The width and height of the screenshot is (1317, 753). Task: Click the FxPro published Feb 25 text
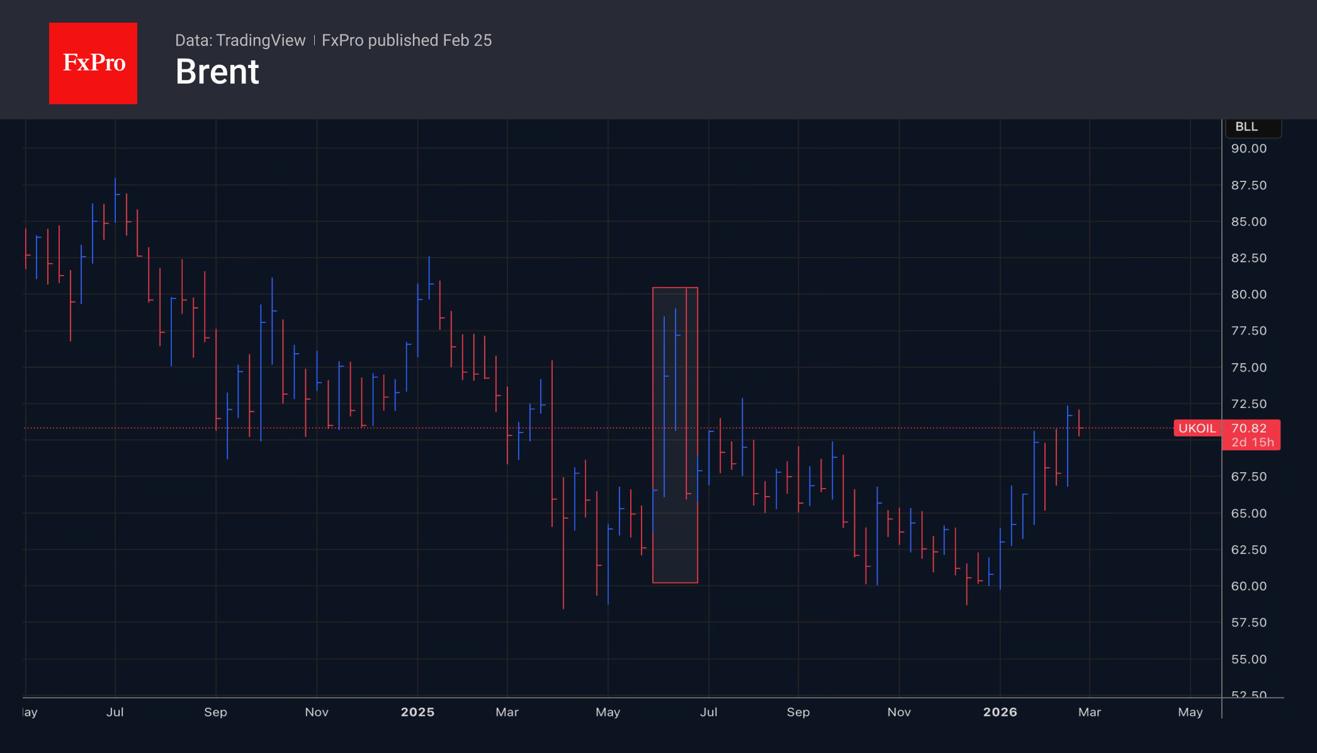(407, 40)
